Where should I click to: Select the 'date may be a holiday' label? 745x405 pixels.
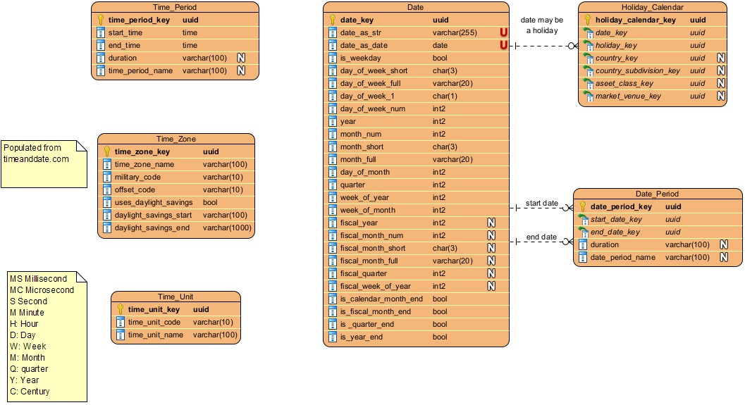[x=541, y=25]
